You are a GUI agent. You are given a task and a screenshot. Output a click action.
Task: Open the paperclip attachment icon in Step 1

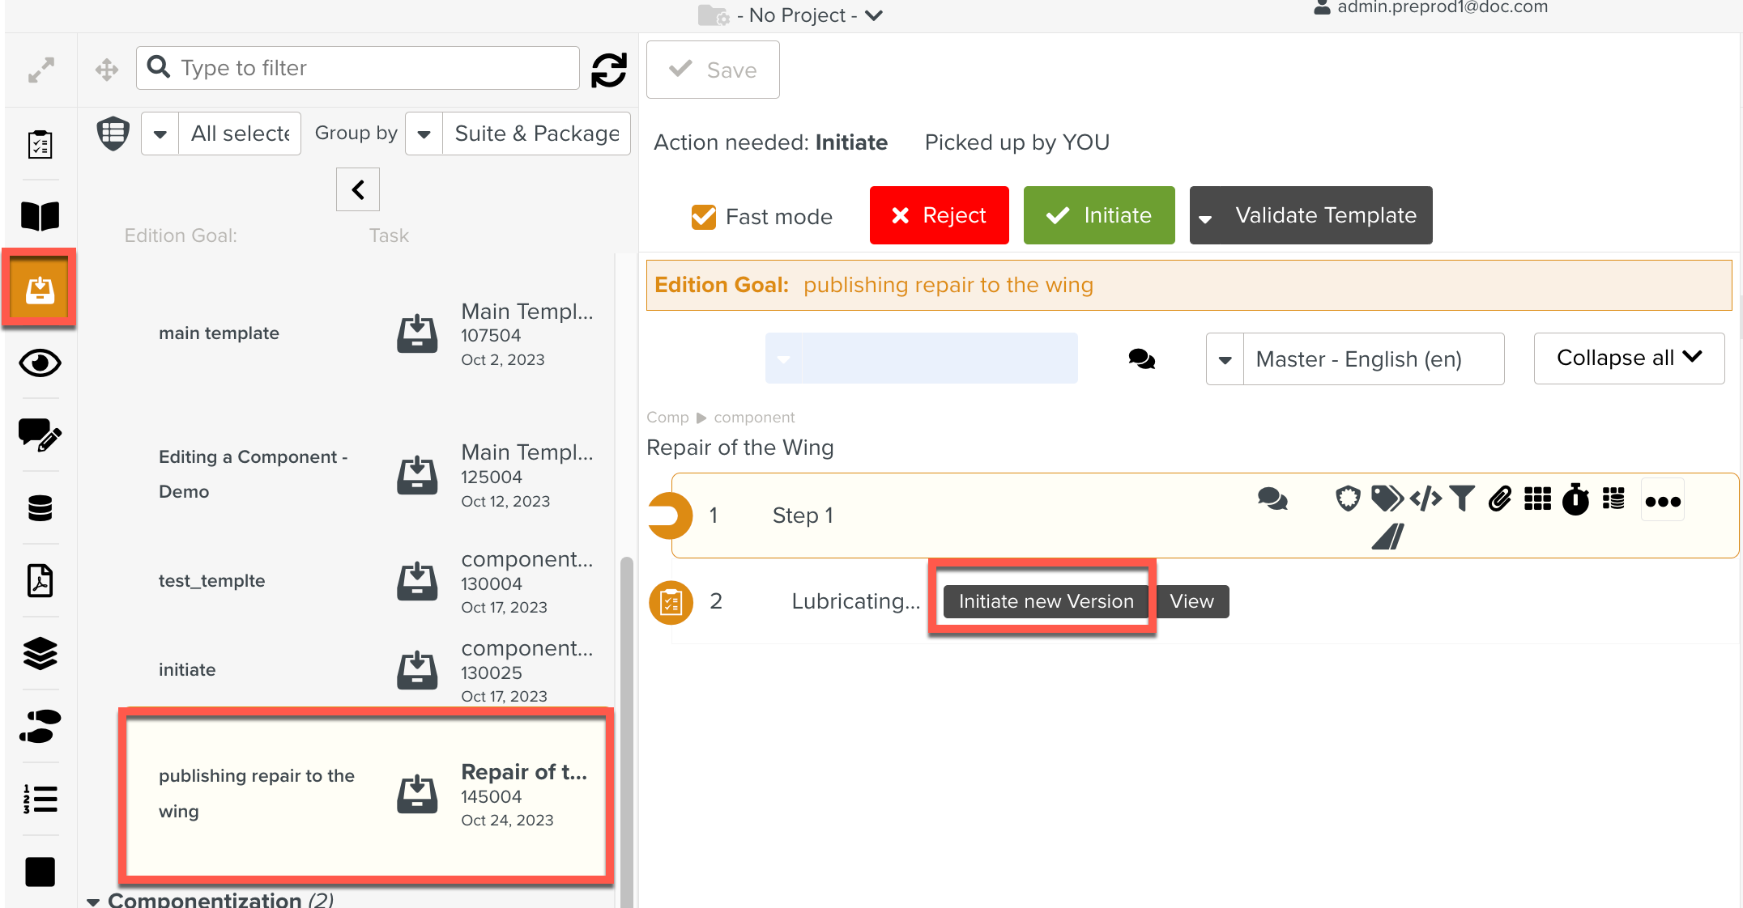(1499, 499)
